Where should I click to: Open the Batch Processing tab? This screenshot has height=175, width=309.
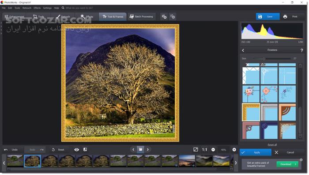pos(141,17)
